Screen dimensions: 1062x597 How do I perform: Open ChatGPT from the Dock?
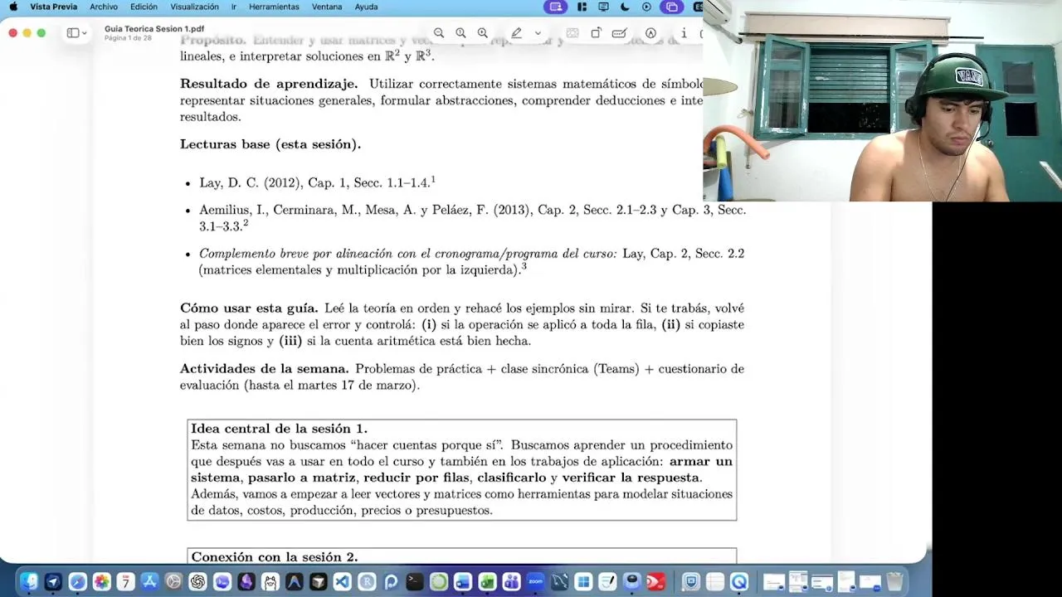coord(197,581)
